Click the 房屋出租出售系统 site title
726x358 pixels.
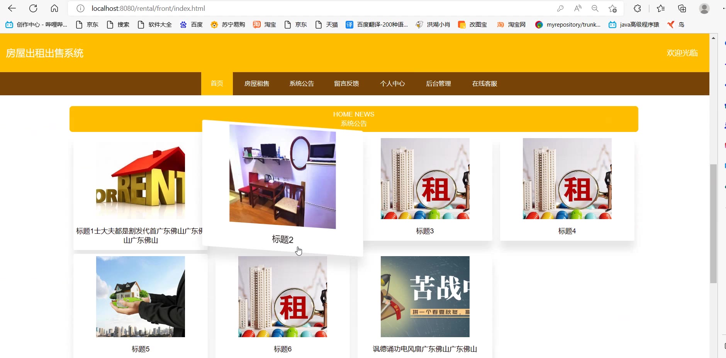[45, 53]
